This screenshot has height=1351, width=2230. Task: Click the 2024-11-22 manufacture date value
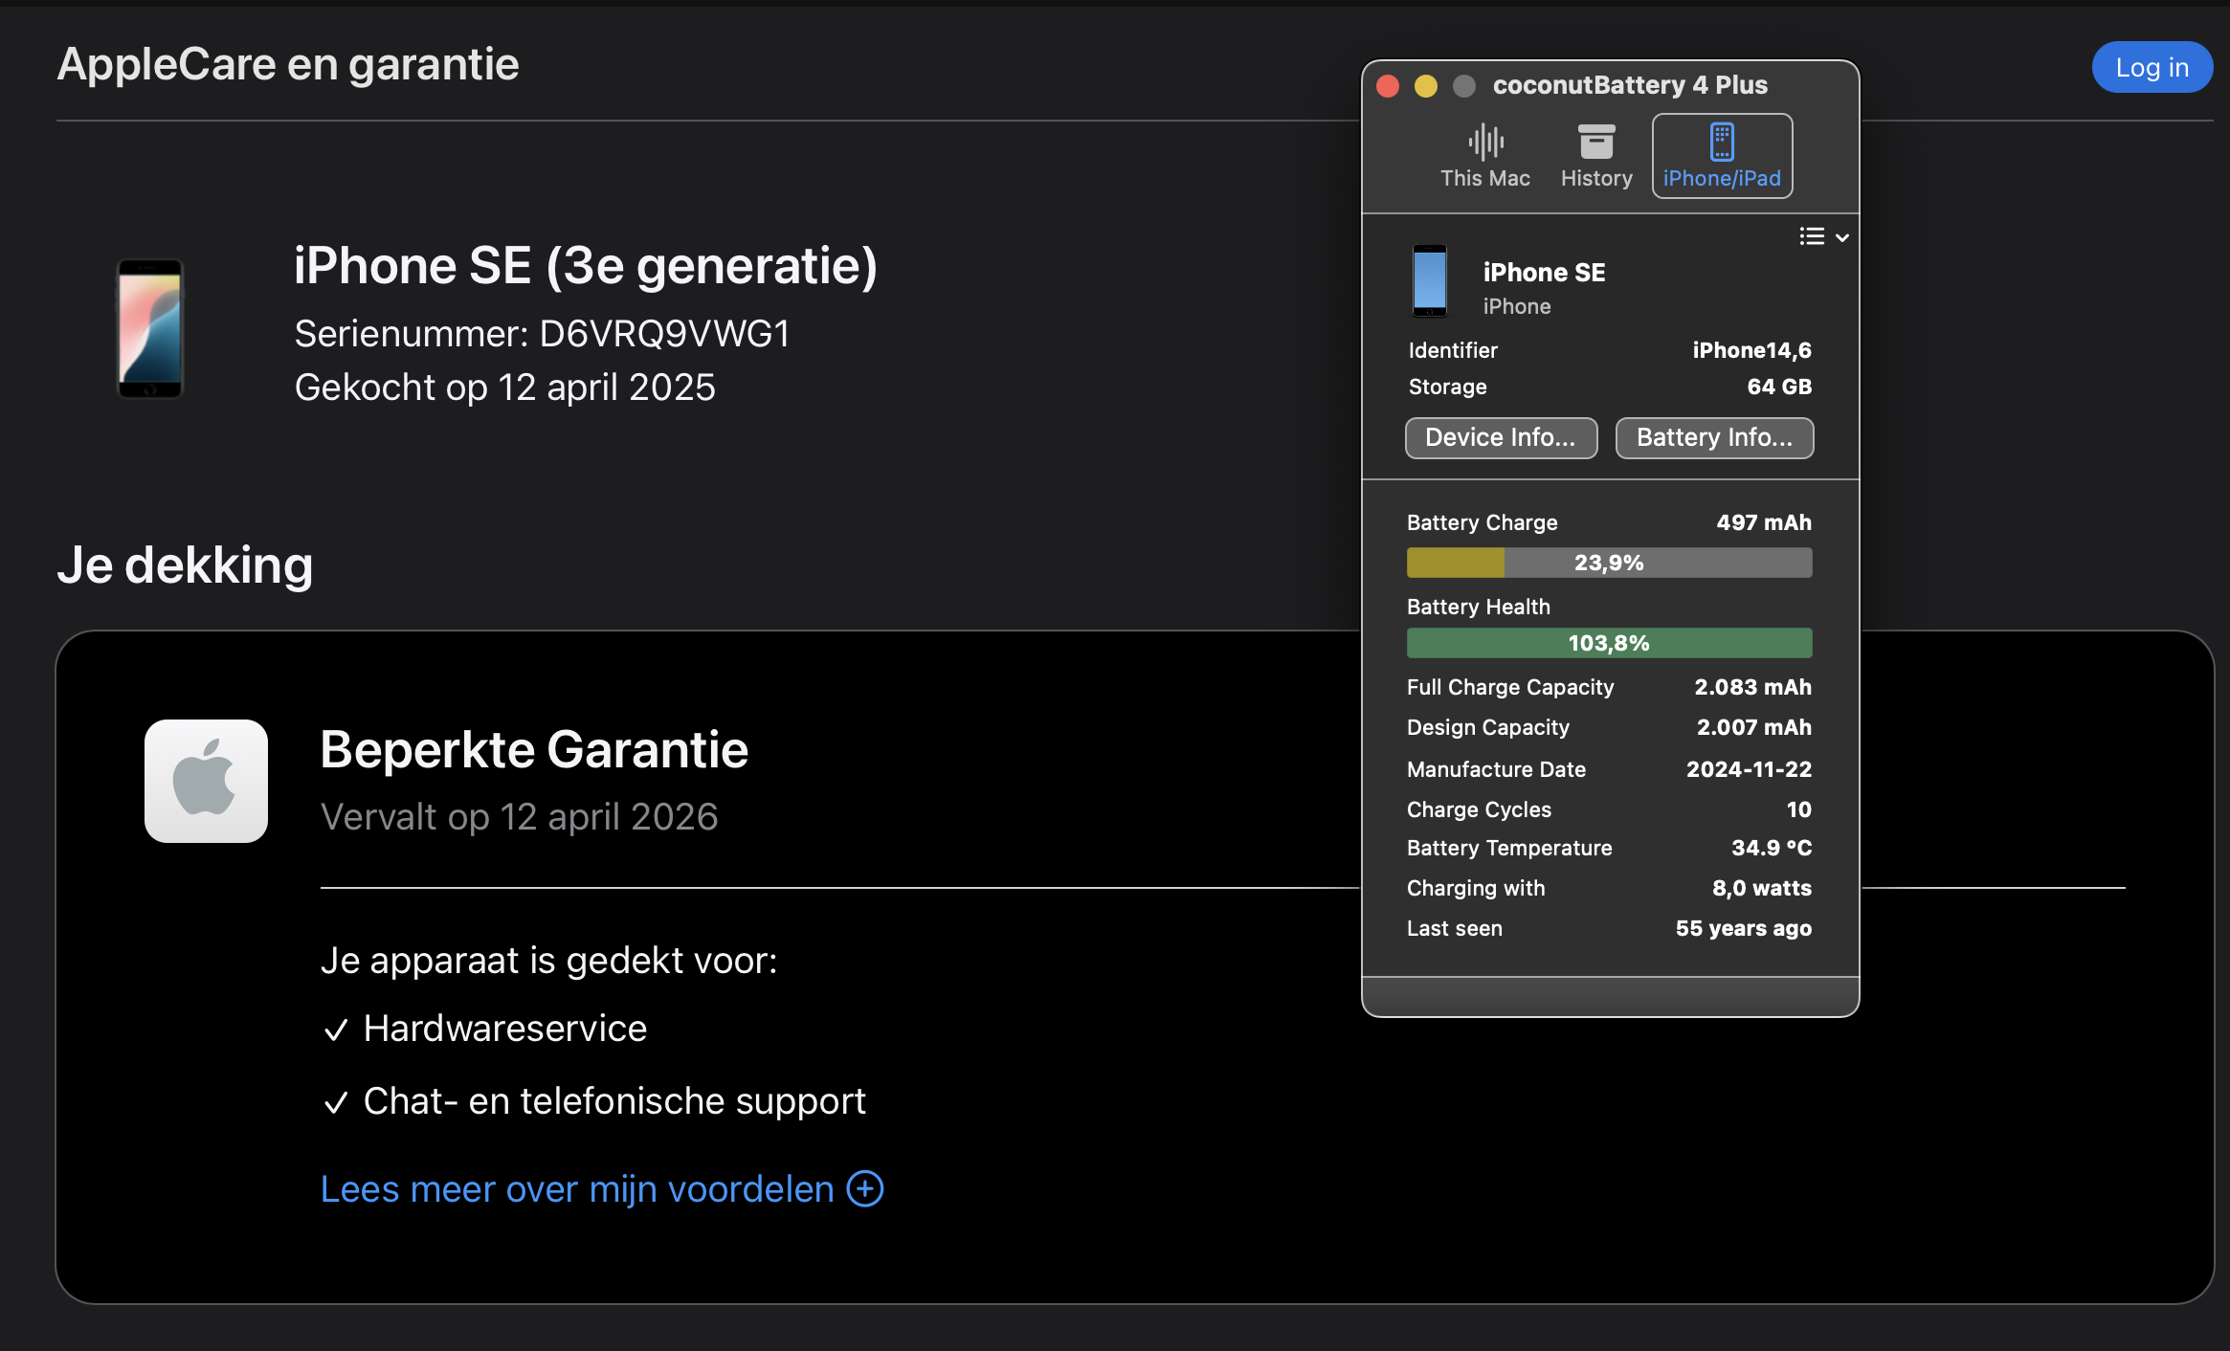click(1749, 769)
